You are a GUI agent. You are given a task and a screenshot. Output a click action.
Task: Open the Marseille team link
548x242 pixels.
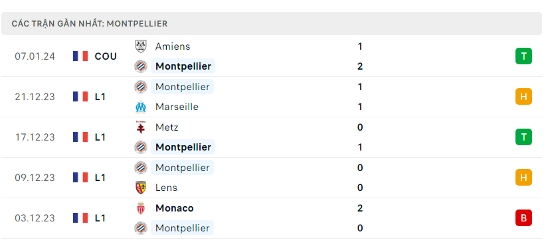177,107
